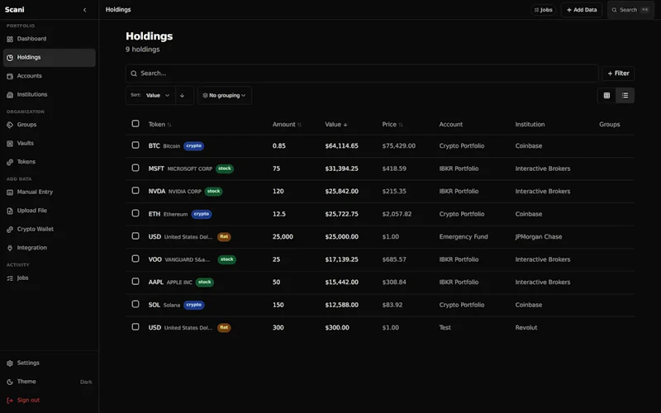
Task: Click the stock badge on the MSFT row
Action: coord(225,169)
